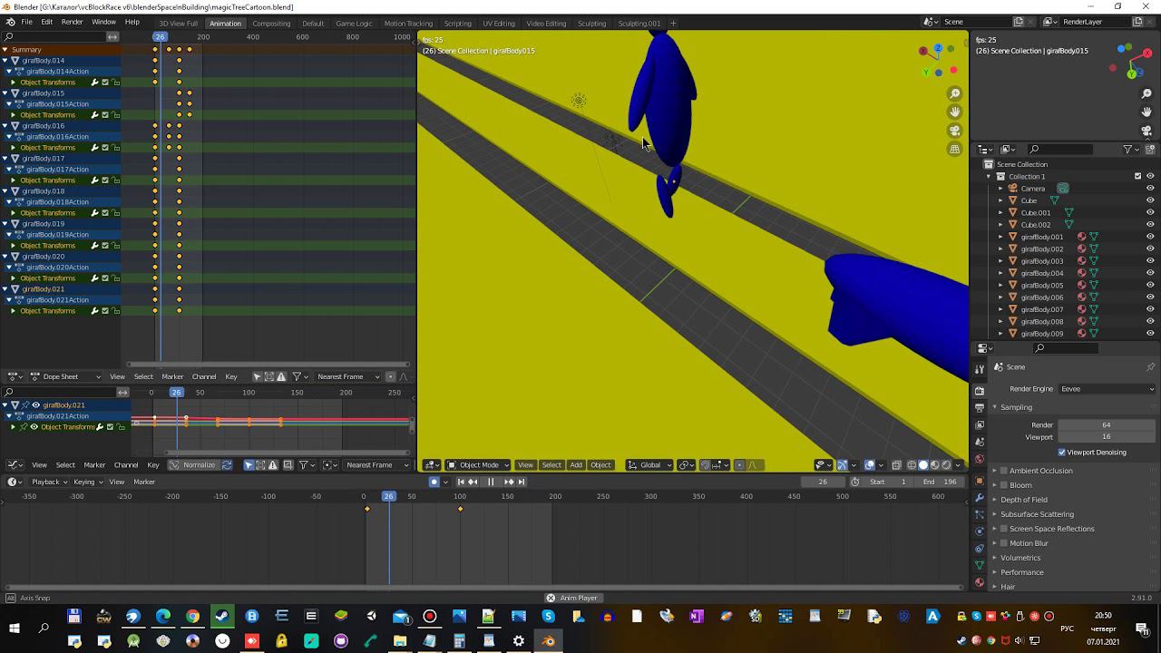
Task: Open Google Chrome from the taskbar
Action: (x=192, y=617)
